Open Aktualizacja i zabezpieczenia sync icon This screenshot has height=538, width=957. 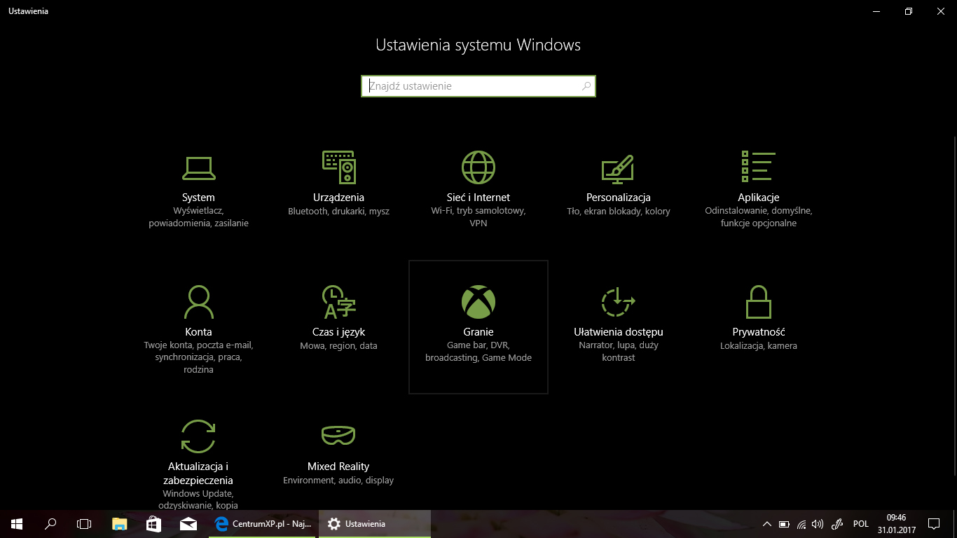[198, 436]
